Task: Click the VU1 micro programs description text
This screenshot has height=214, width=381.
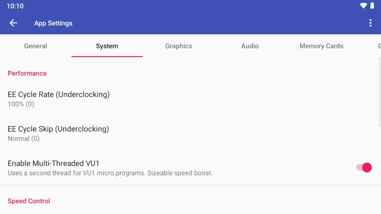Action: coord(110,173)
